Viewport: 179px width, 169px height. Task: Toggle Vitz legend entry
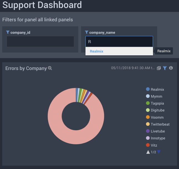point(152,145)
